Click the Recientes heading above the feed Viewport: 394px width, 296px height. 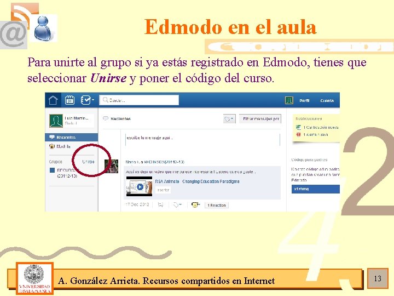click(120, 119)
